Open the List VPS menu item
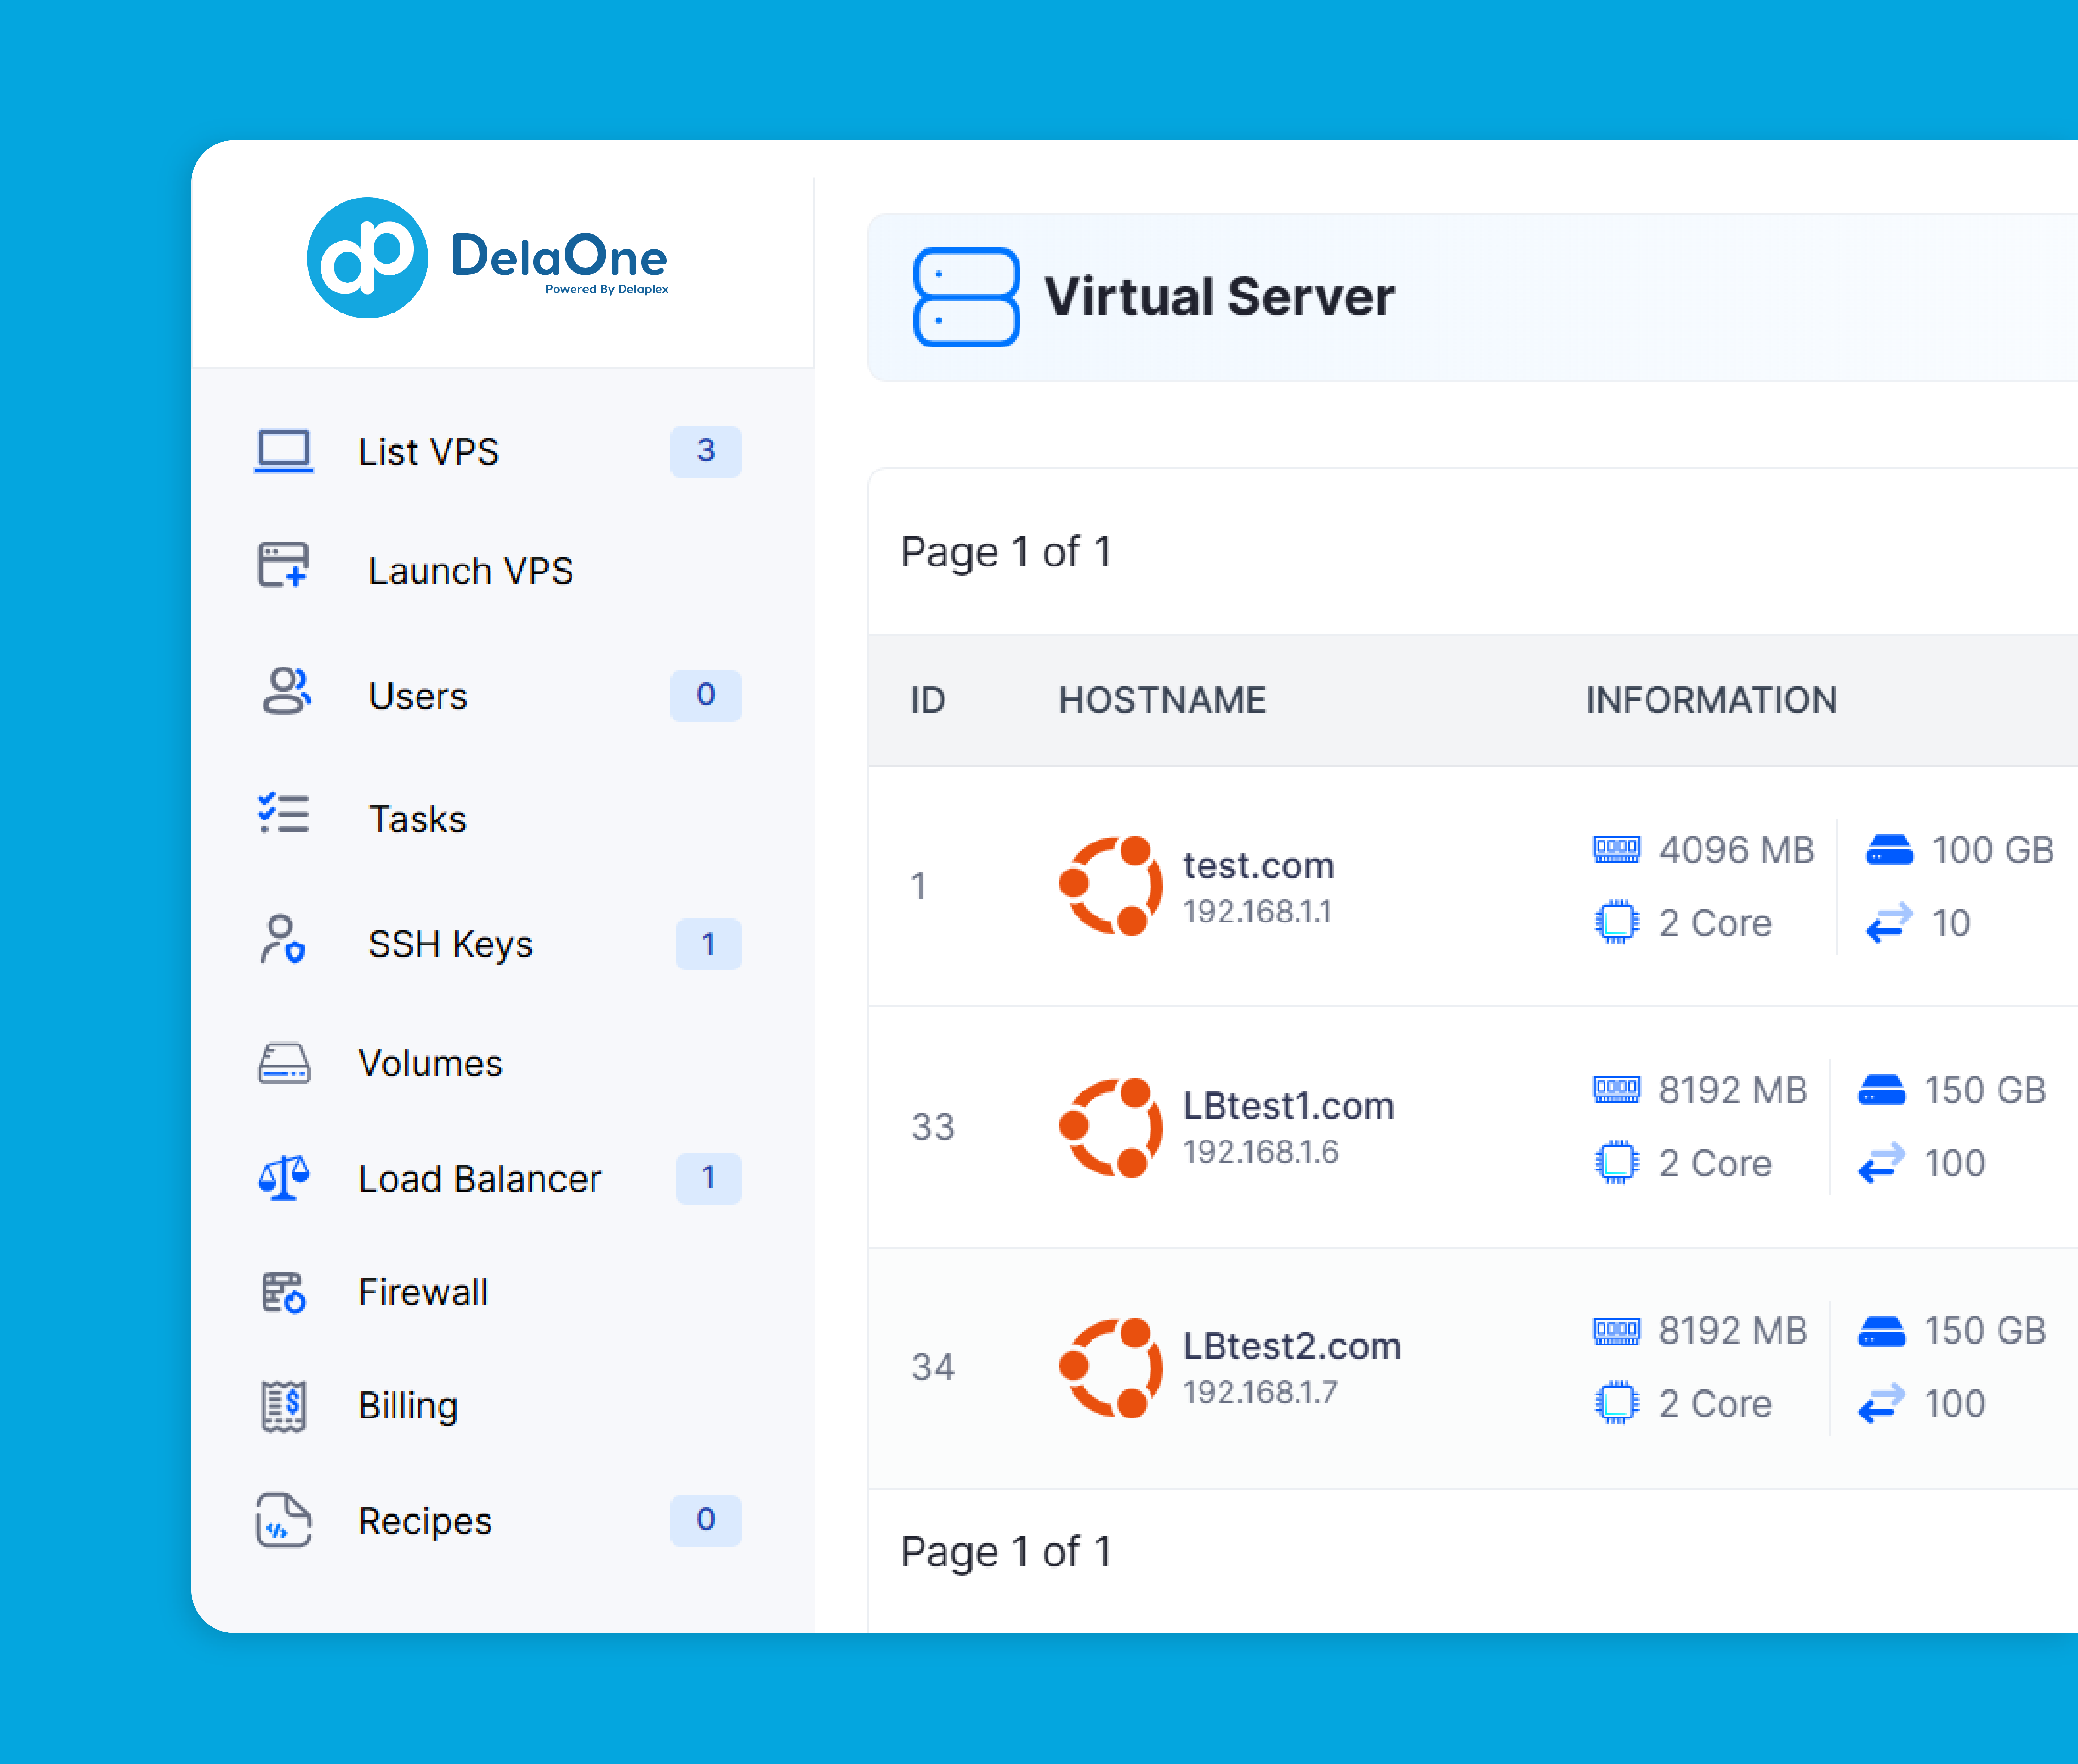This screenshot has height=1764, width=2078. tap(429, 452)
